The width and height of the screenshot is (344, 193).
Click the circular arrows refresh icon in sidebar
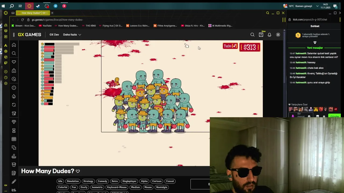pos(14,105)
